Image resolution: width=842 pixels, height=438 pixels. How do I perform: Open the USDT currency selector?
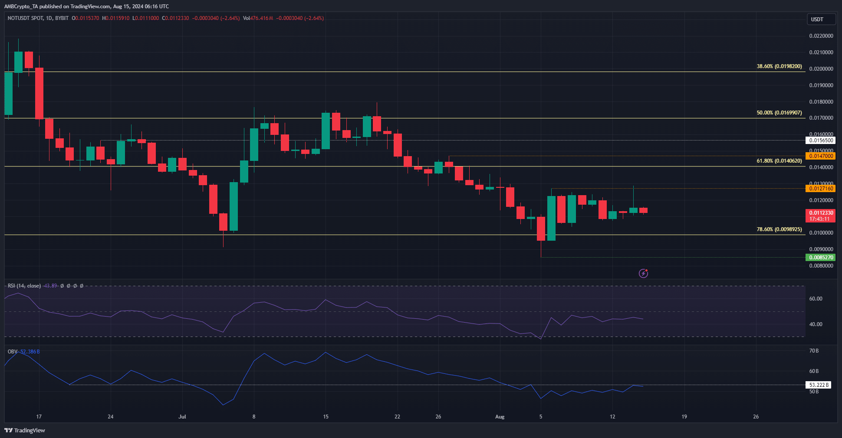point(821,19)
